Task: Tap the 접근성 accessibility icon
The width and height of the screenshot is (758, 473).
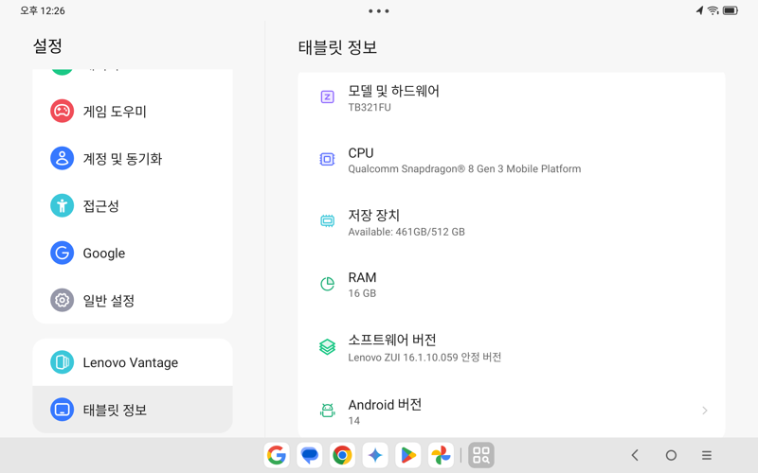Action: (62, 205)
